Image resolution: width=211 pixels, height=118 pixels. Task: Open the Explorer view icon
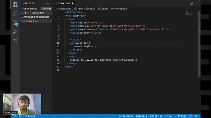point(15,5)
